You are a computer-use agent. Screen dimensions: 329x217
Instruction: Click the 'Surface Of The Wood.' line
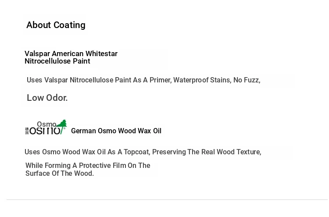60,174
